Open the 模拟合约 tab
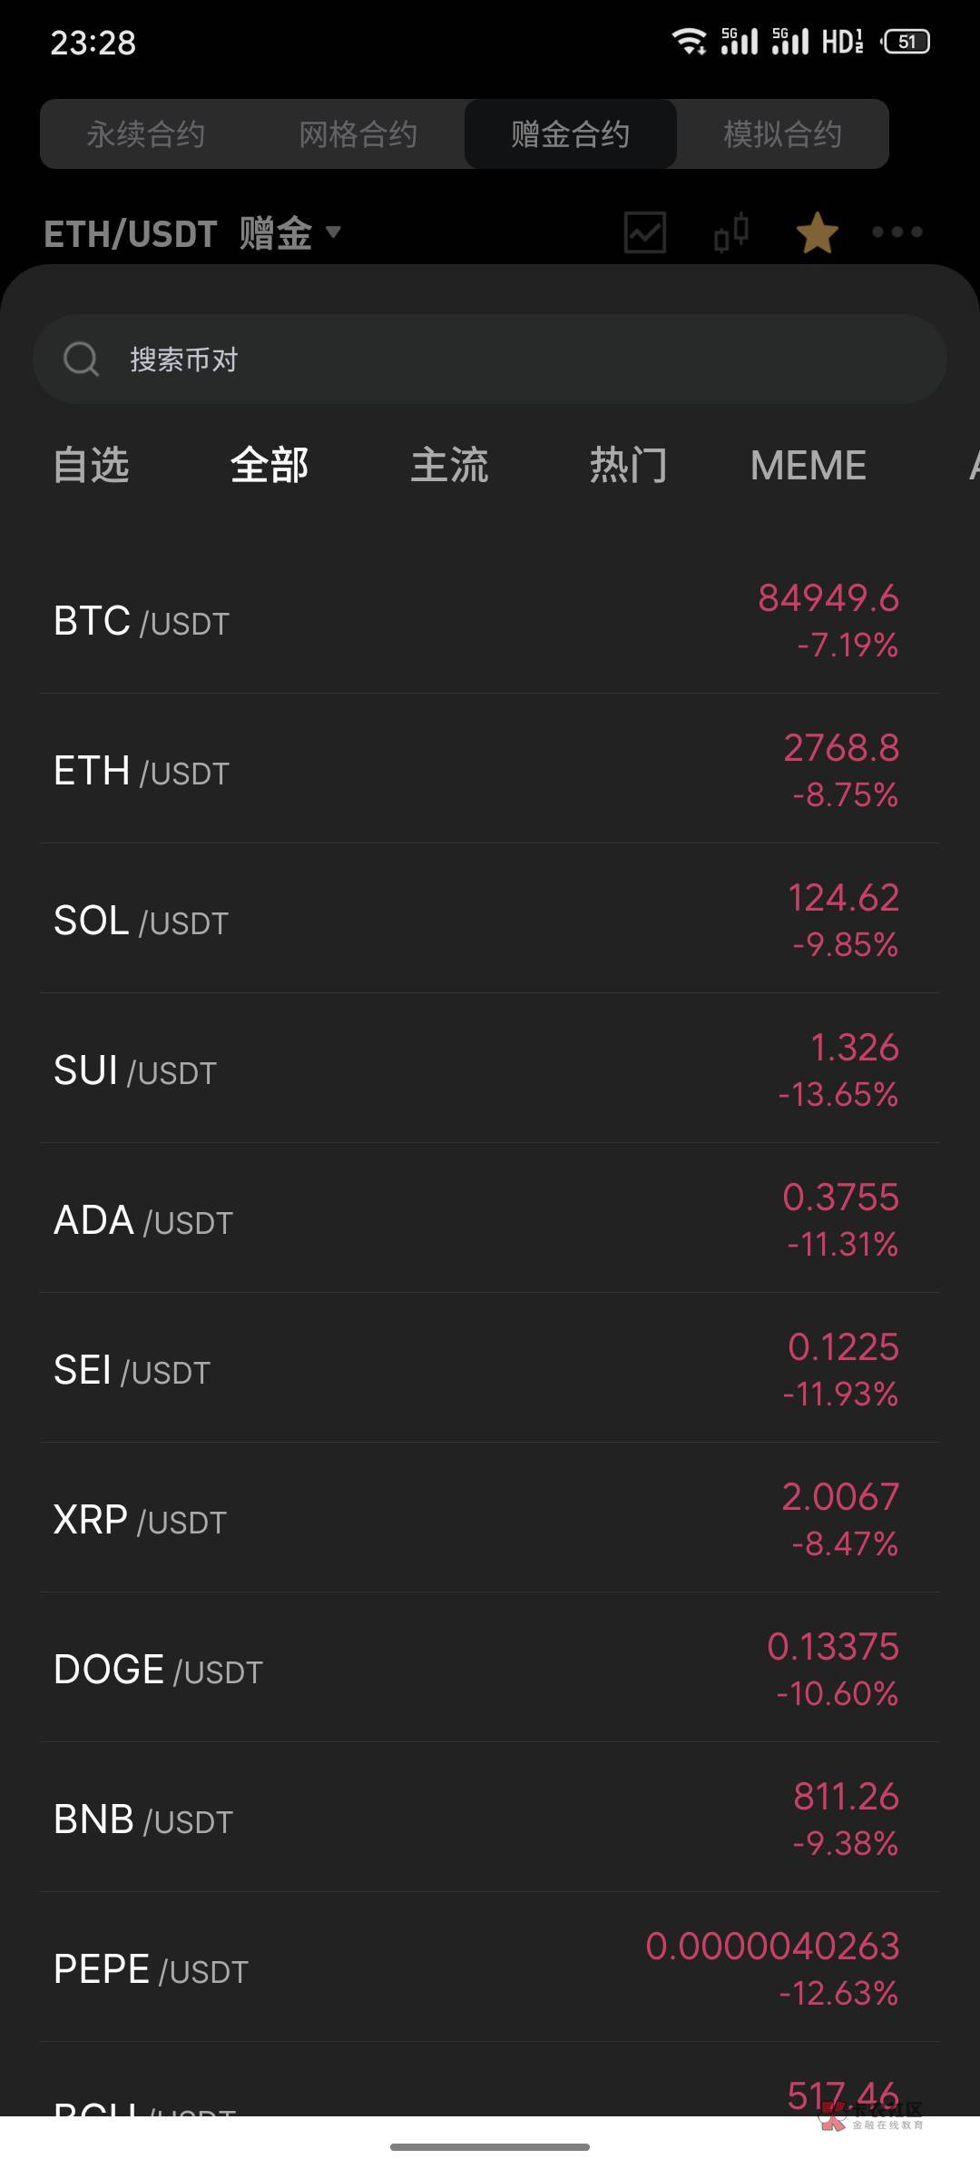Image resolution: width=980 pixels, height=2179 pixels. pyautogui.click(x=782, y=134)
